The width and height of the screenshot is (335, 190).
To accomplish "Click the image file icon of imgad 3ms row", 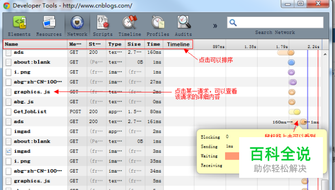I will 8,151.
